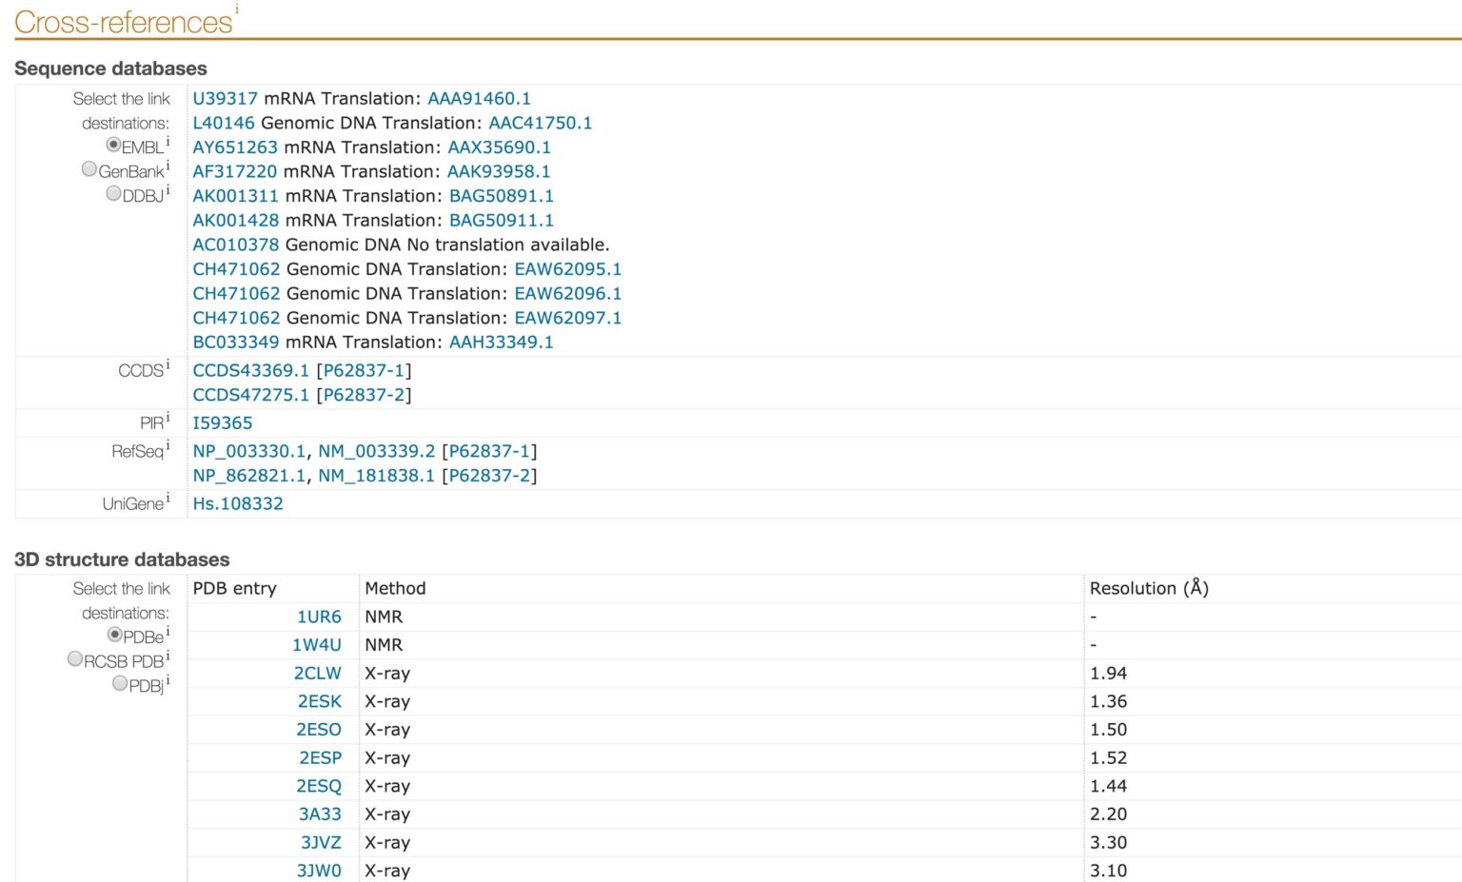This screenshot has width=1462, height=882.
Task: Click the 3.30 resolution value for 3JVZ
Action: coord(1108,842)
